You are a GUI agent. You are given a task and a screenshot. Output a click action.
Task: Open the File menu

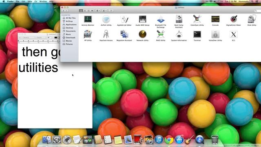point(18,1)
